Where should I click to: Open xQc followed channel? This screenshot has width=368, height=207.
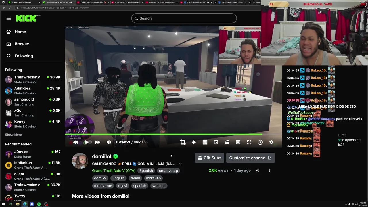[x=33, y=113]
